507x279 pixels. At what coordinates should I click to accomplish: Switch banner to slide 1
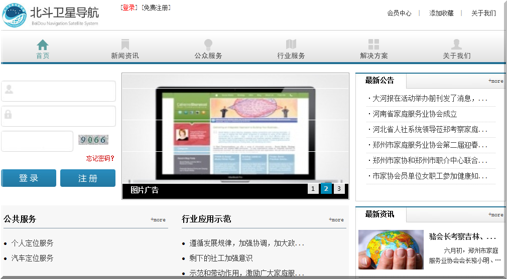pyautogui.click(x=313, y=189)
